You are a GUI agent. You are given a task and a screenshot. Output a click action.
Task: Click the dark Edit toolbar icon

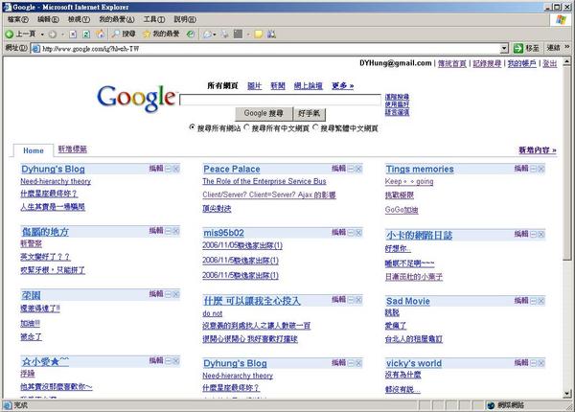click(x=238, y=34)
